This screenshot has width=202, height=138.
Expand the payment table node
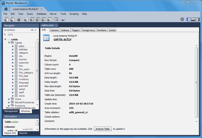[13, 86]
